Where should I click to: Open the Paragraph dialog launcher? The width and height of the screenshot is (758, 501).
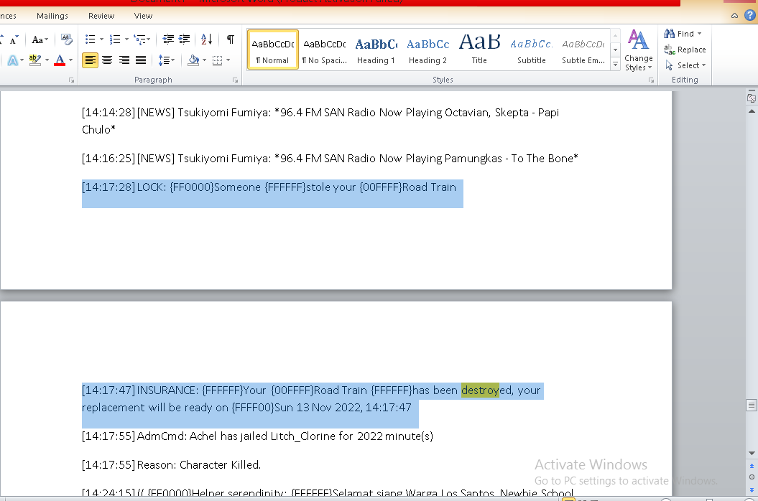(236, 80)
